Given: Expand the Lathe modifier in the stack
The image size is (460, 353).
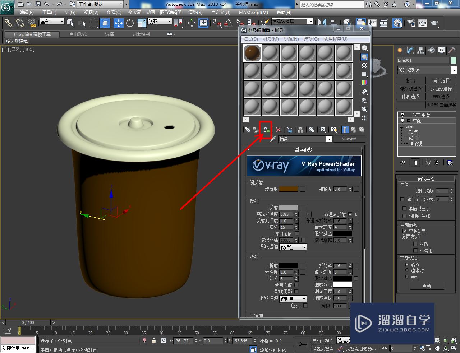Looking at the screenshot, I should point(409,121).
